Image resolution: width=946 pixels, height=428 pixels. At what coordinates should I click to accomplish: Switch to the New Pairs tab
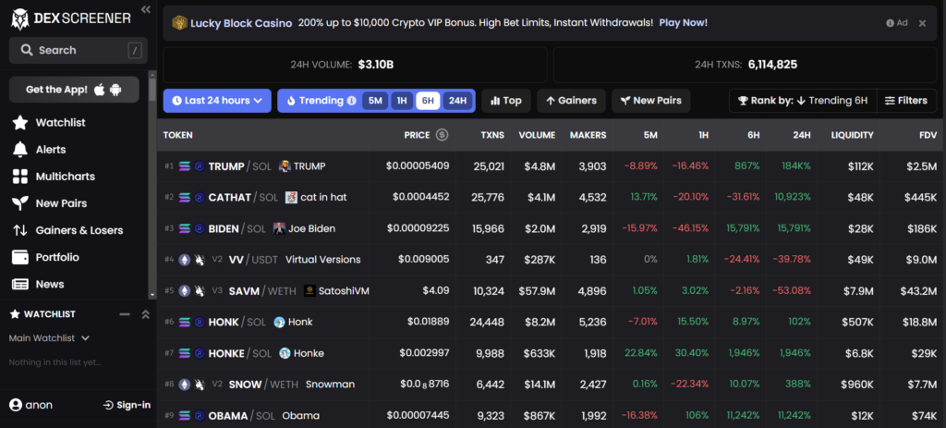(651, 101)
